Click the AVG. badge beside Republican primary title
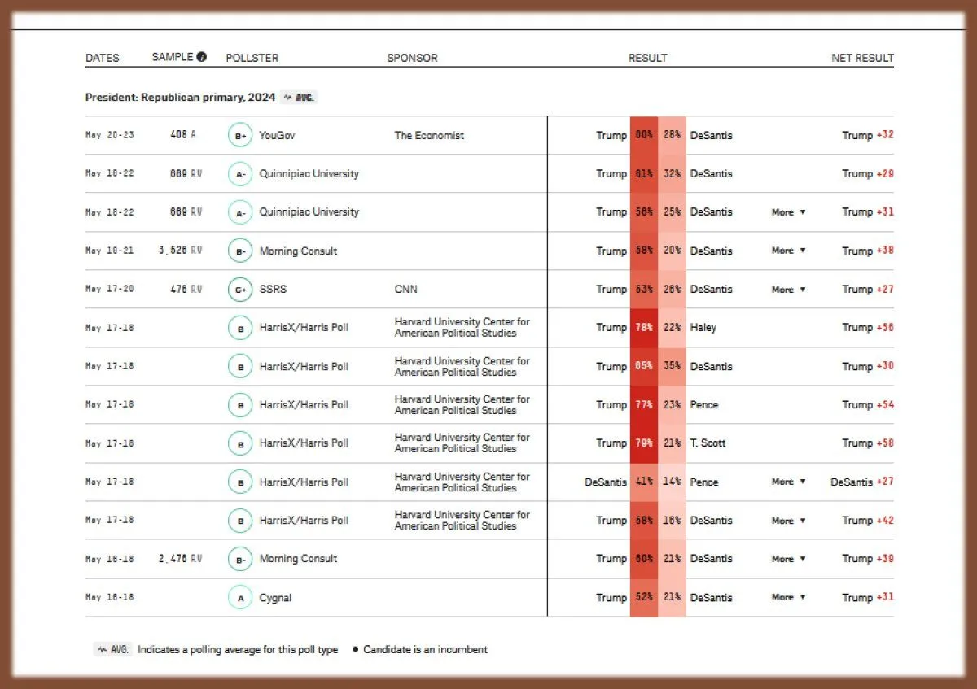This screenshot has height=689, width=977. coord(299,98)
